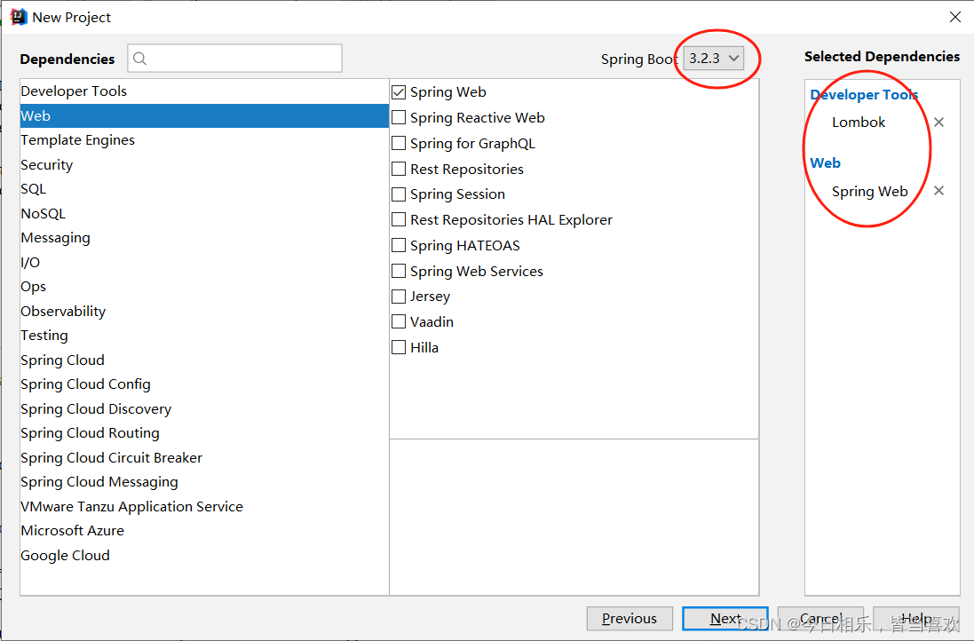
Task: Check Rest Repositories HAL Explorer
Action: tap(399, 220)
